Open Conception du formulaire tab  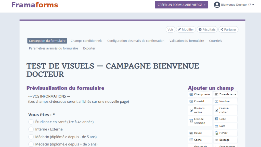tap(47, 41)
